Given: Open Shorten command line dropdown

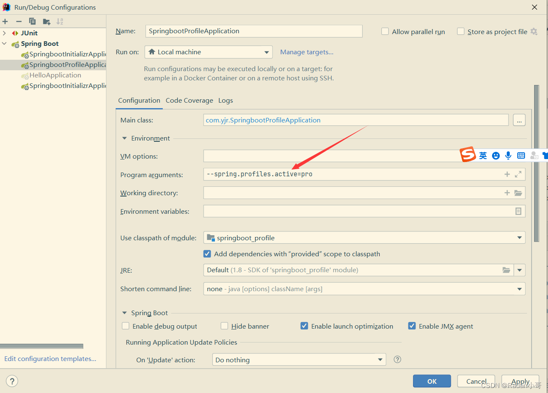Looking at the screenshot, I should (364, 289).
